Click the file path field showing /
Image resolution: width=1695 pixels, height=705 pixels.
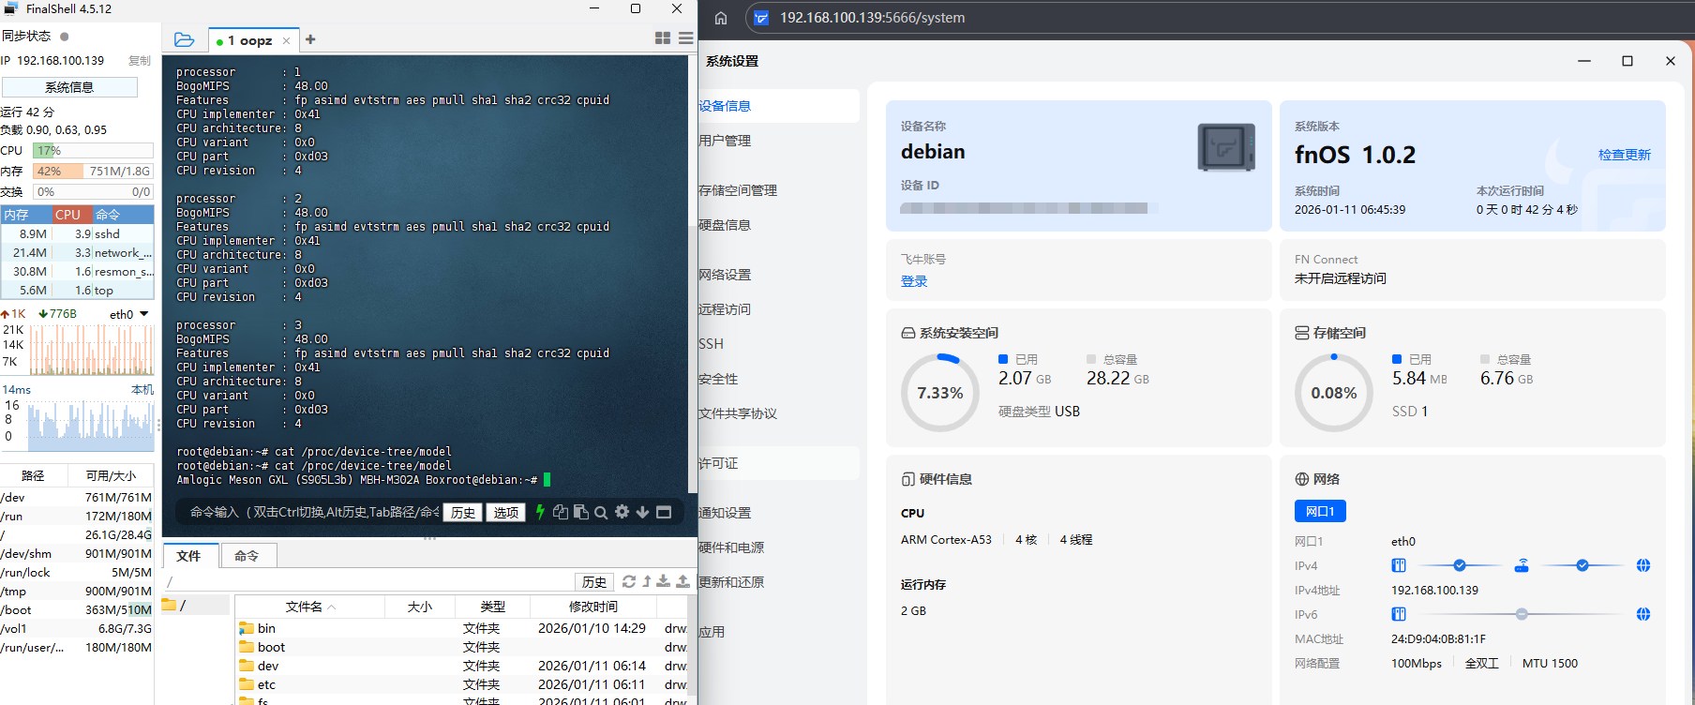coord(368,582)
